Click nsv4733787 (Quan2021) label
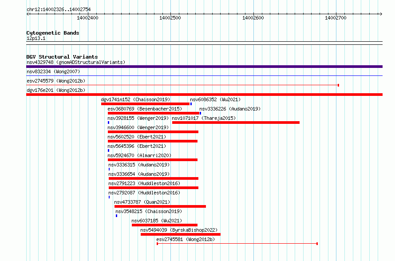 (142, 202)
